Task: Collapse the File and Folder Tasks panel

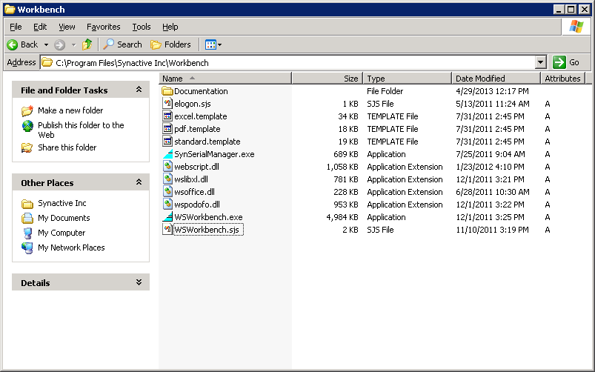Action: [139, 90]
